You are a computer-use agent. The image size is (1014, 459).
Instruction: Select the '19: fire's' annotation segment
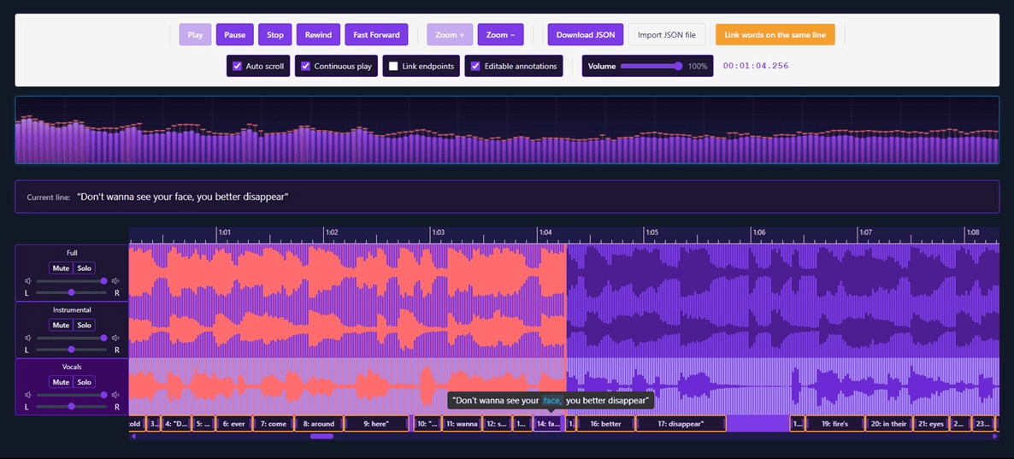coord(834,424)
